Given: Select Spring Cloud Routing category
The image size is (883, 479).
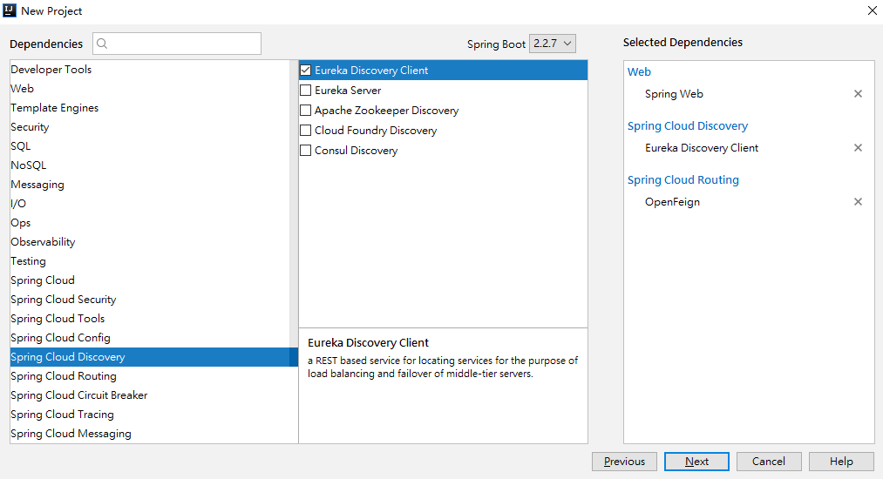Looking at the screenshot, I should [64, 376].
